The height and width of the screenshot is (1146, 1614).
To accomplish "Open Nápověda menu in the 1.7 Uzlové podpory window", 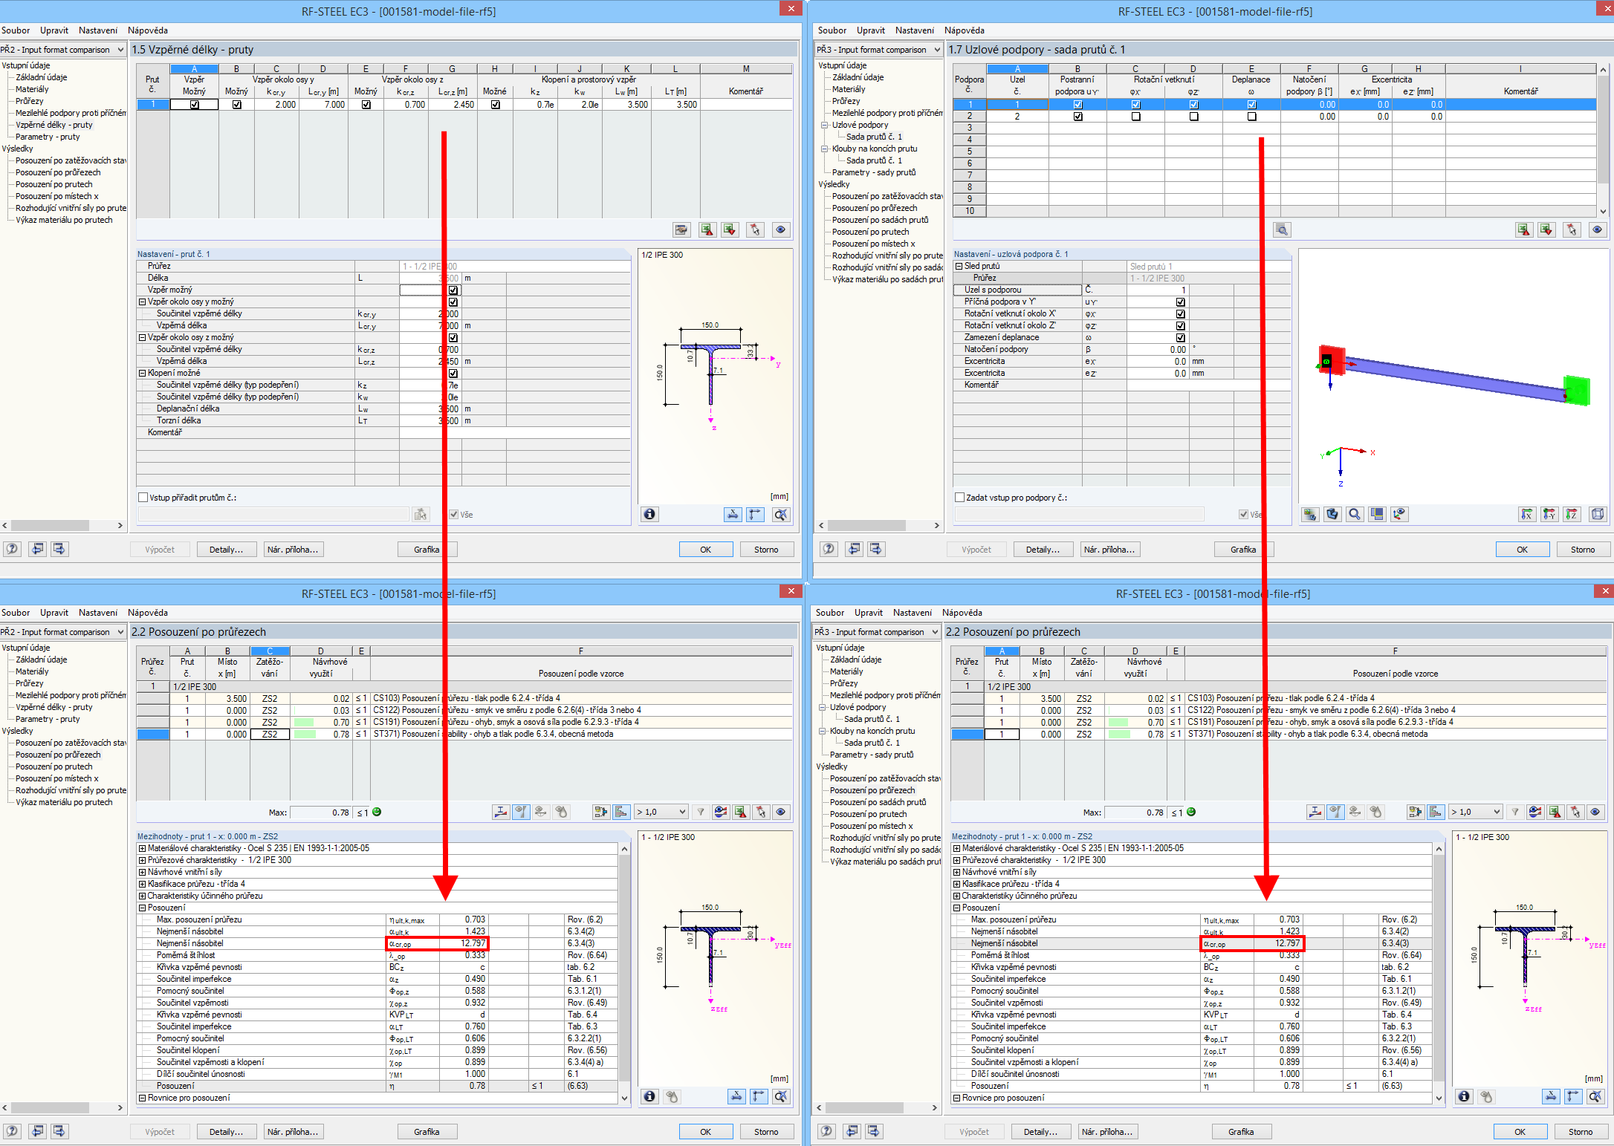I will (964, 30).
